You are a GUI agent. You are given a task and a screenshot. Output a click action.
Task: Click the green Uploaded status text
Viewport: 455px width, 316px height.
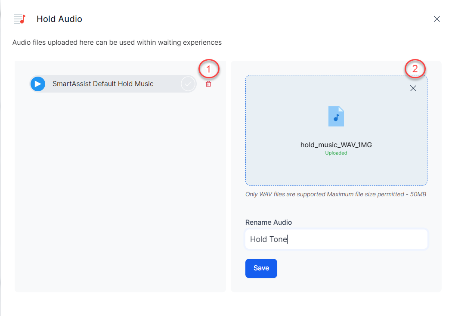coord(336,153)
